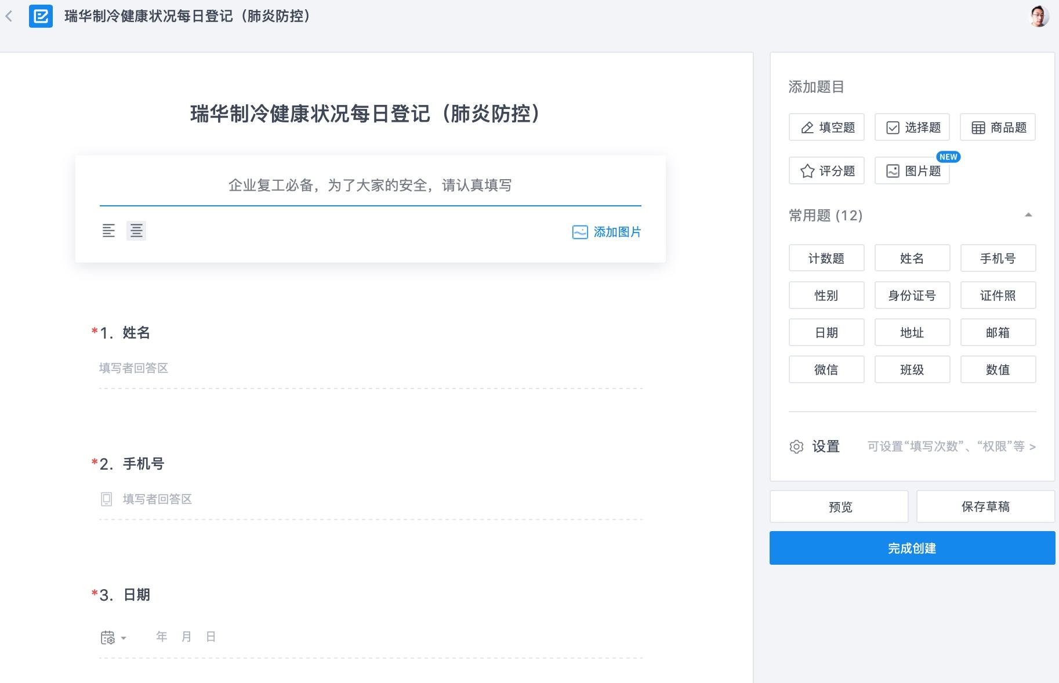Insert the 邮箱 common question
1059x683 pixels.
(998, 332)
